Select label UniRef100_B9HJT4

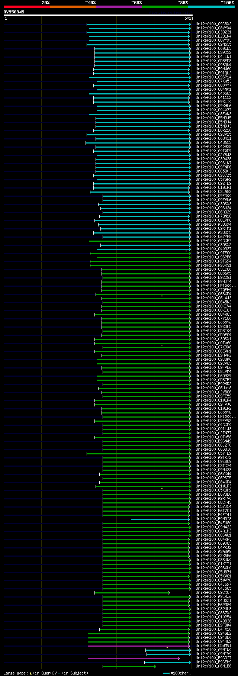[213, 282]
